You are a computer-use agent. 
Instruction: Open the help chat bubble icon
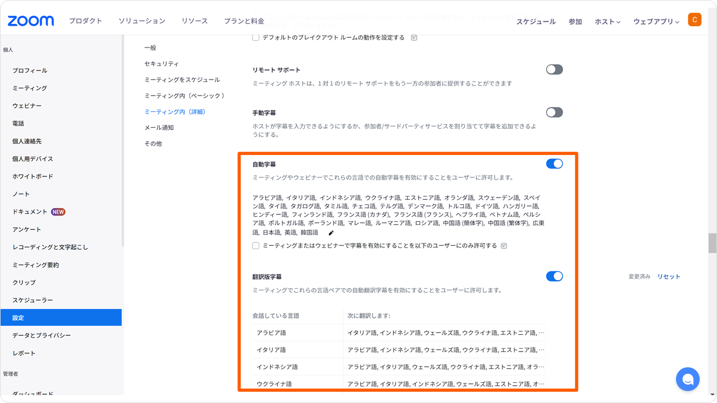(688, 379)
